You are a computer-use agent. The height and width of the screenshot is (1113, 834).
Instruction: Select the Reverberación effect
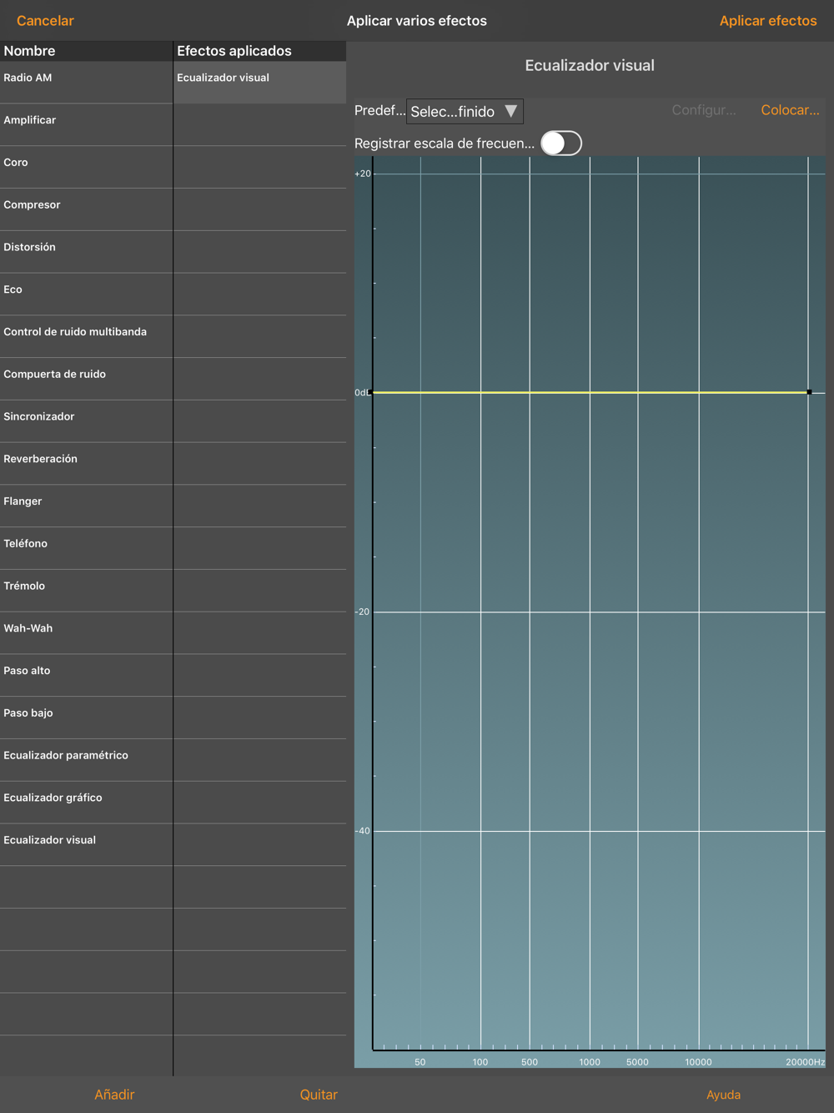pyautogui.click(x=86, y=464)
